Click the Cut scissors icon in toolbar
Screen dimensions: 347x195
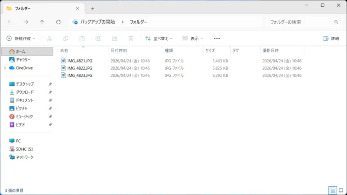50,39
